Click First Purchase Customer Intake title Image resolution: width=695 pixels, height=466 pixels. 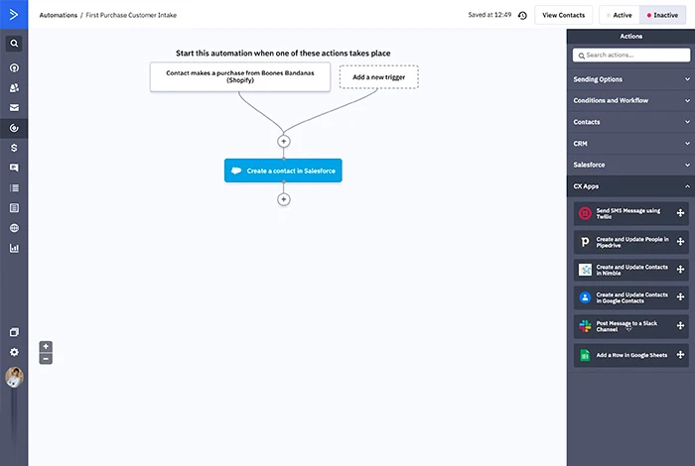pos(131,15)
